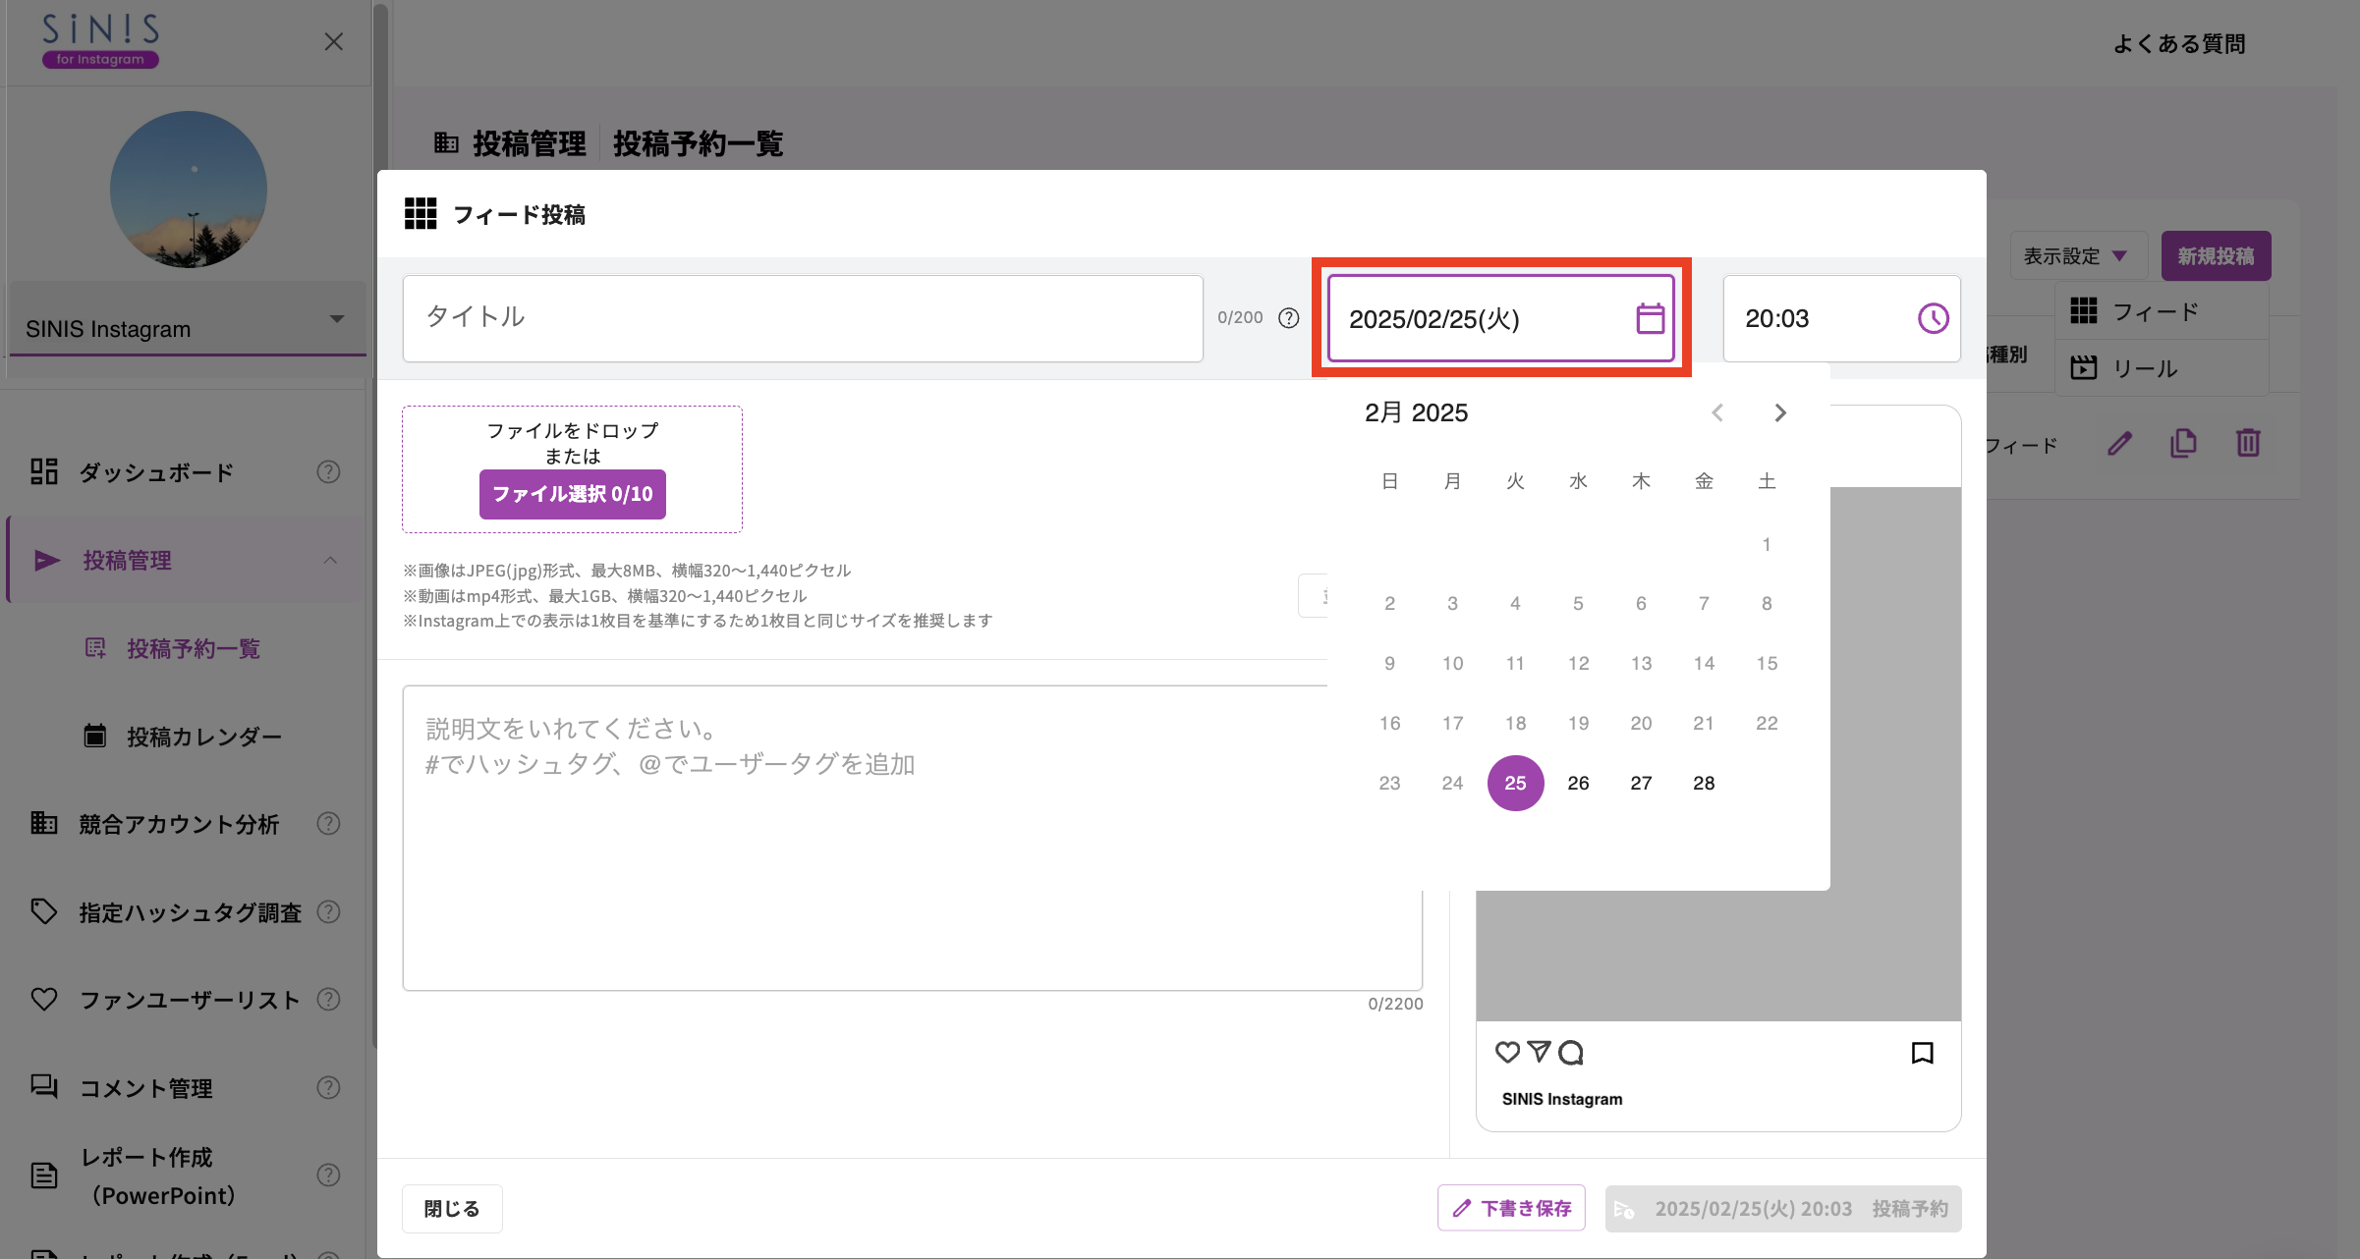Select February 26 in the calendar
Image resolution: width=2360 pixels, height=1259 pixels.
click(x=1578, y=783)
